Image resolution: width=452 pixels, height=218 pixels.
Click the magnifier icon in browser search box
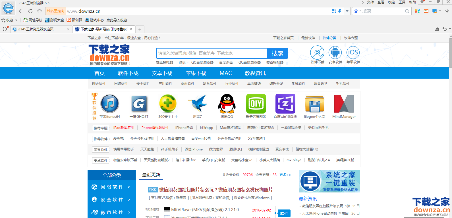[407, 11]
